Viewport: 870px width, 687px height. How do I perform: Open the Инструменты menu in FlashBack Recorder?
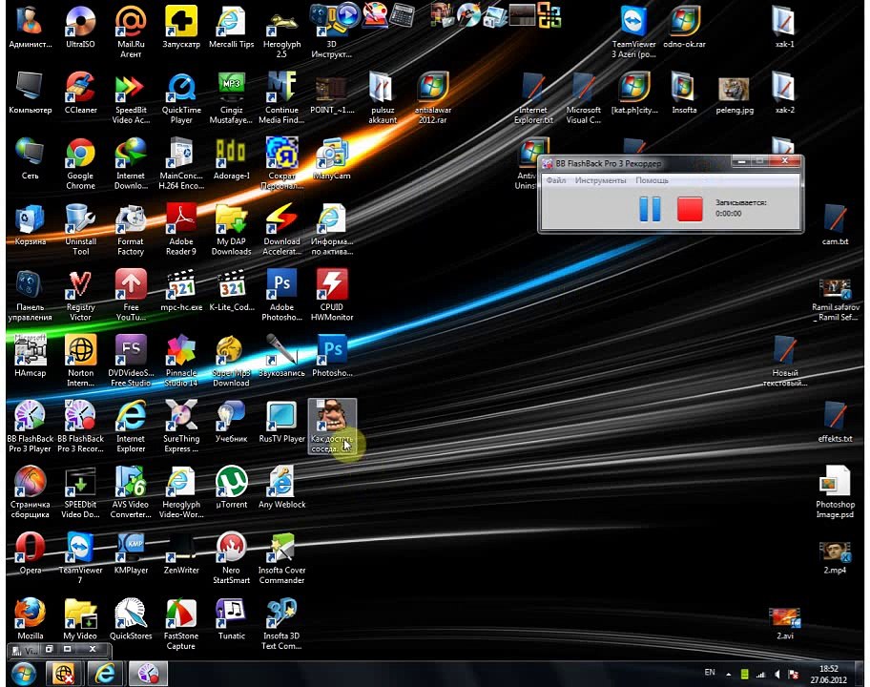click(600, 180)
